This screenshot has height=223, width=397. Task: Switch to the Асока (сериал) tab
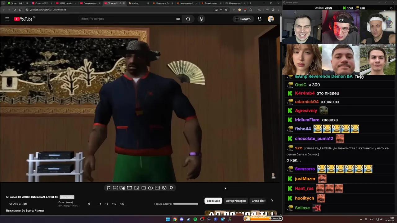click(x=211, y=3)
